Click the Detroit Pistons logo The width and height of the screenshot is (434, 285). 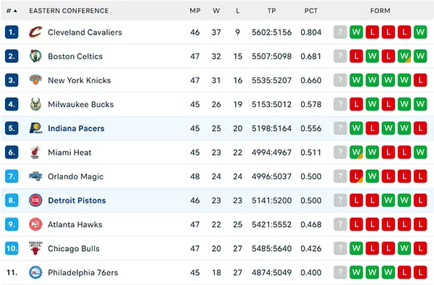point(35,200)
